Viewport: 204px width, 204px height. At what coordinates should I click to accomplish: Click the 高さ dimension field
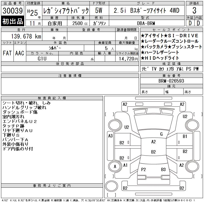point(193,91)
